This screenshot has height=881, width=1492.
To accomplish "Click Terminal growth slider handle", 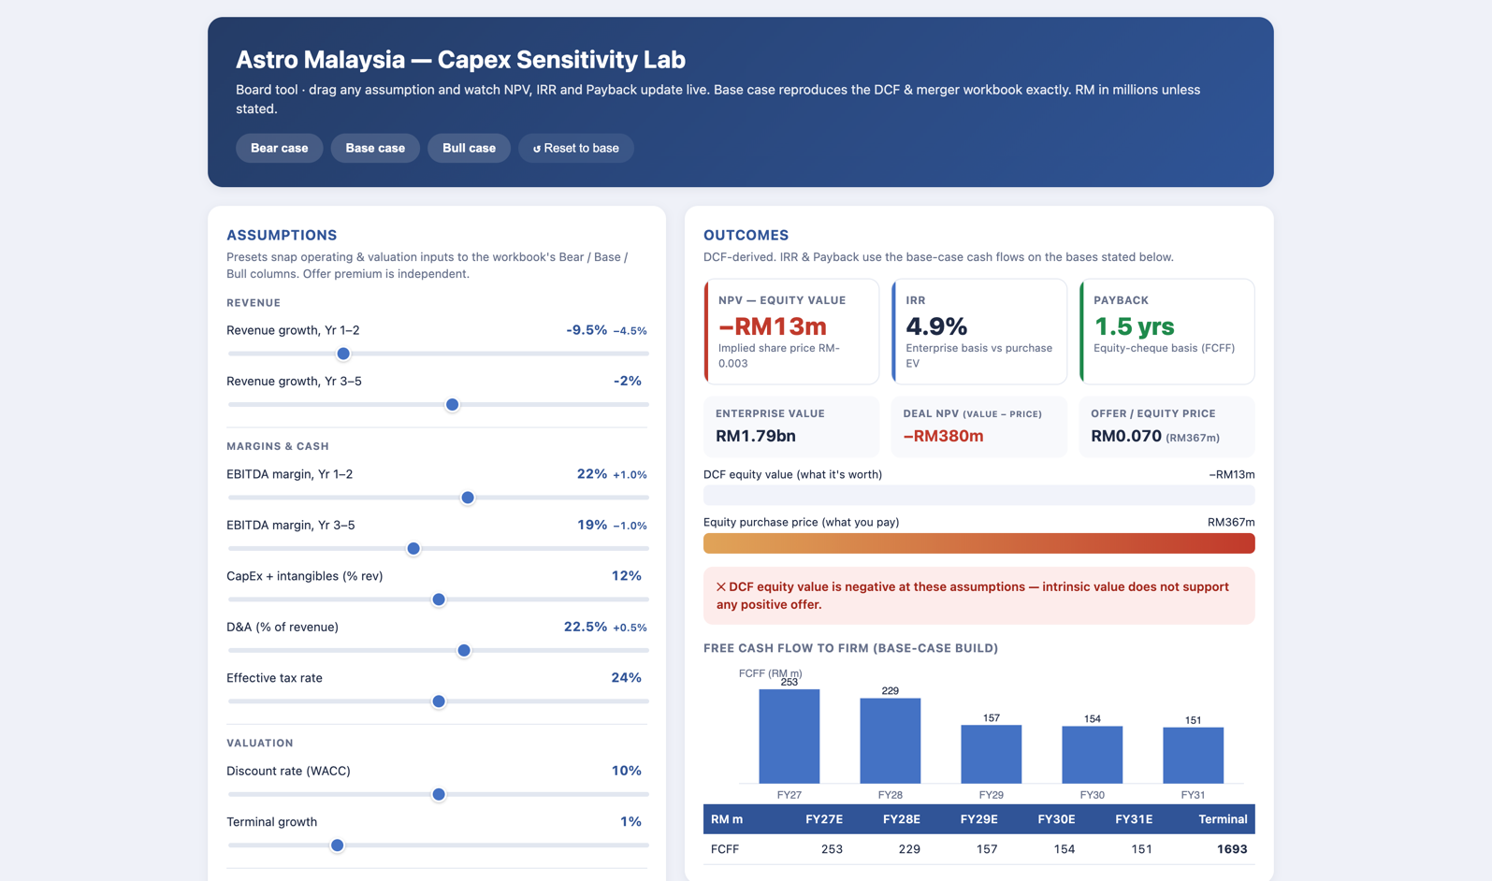I will coord(337,845).
